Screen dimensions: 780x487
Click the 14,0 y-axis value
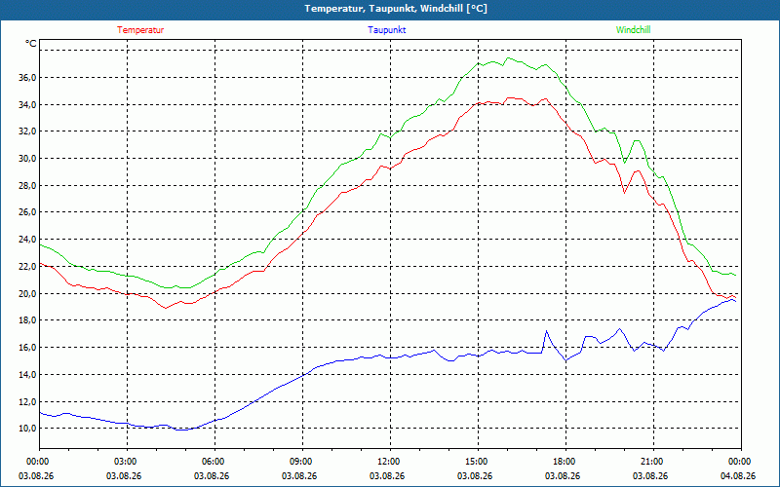(x=28, y=374)
